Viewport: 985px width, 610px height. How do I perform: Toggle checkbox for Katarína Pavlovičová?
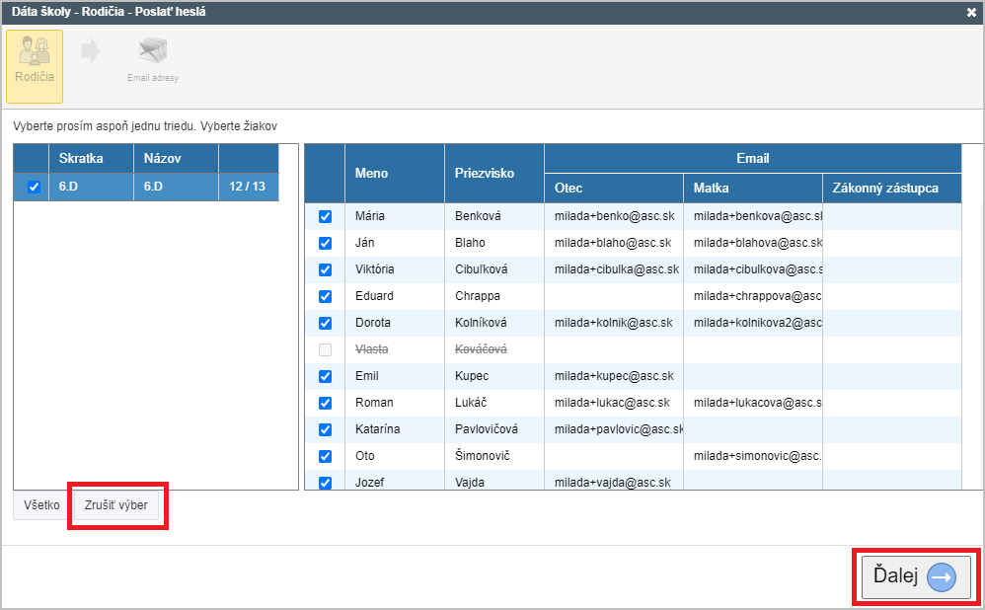pos(325,429)
